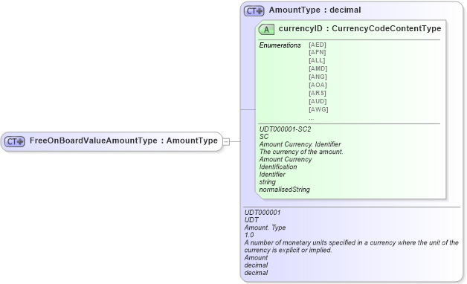Click the normalisedString annotation line

(284, 190)
